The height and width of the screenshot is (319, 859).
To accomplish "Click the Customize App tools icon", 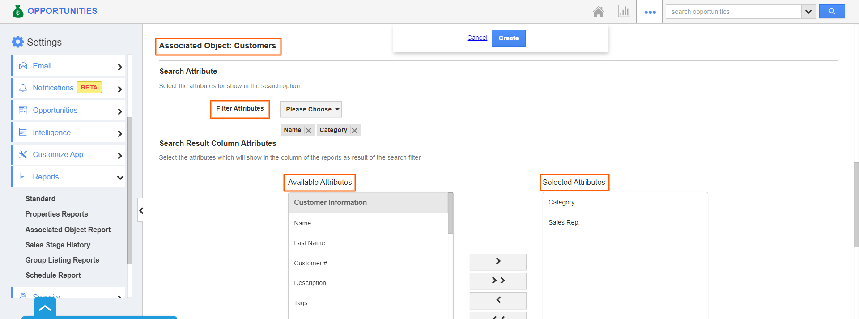I will [23, 155].
